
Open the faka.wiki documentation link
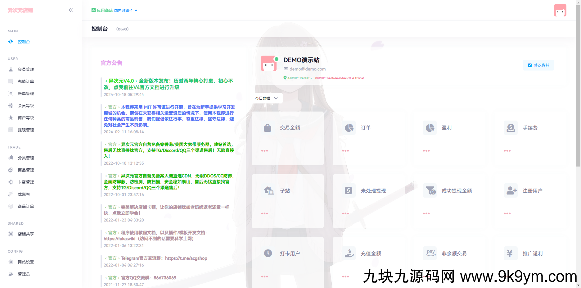119,239
